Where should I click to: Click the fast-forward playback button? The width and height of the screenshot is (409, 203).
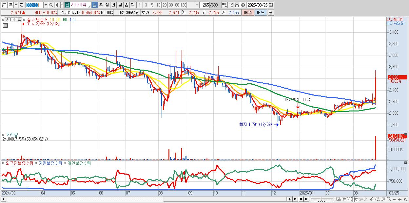(306, 199)
